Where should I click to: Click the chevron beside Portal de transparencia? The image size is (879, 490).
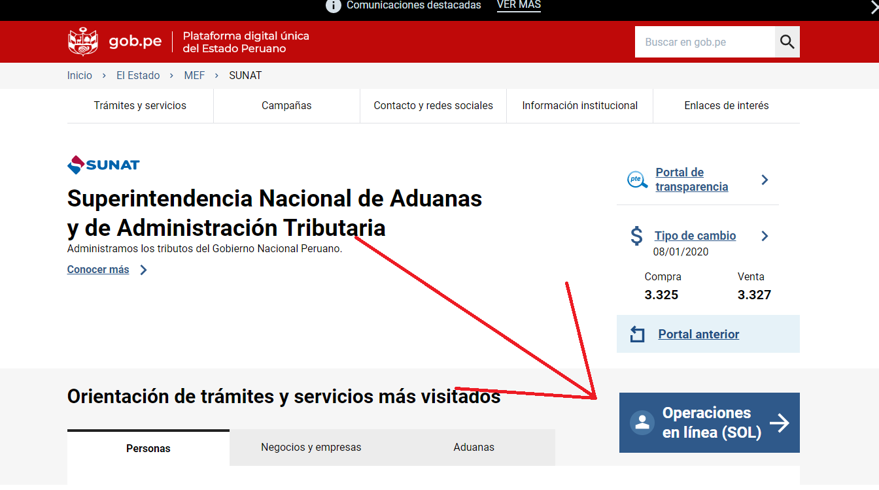pyautogui.click(x=765, y=180)
